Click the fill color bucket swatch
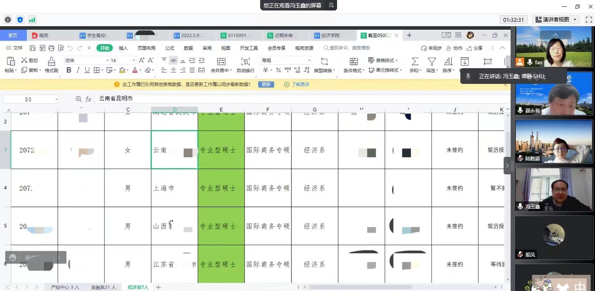595x291 pixels. click(122, 70)
